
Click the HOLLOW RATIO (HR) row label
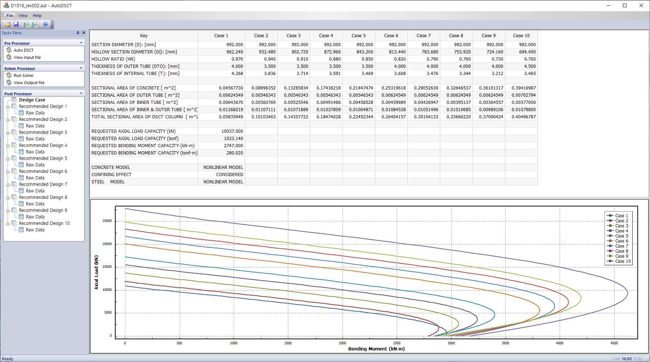pyautogui.click(x=113, y=59)
